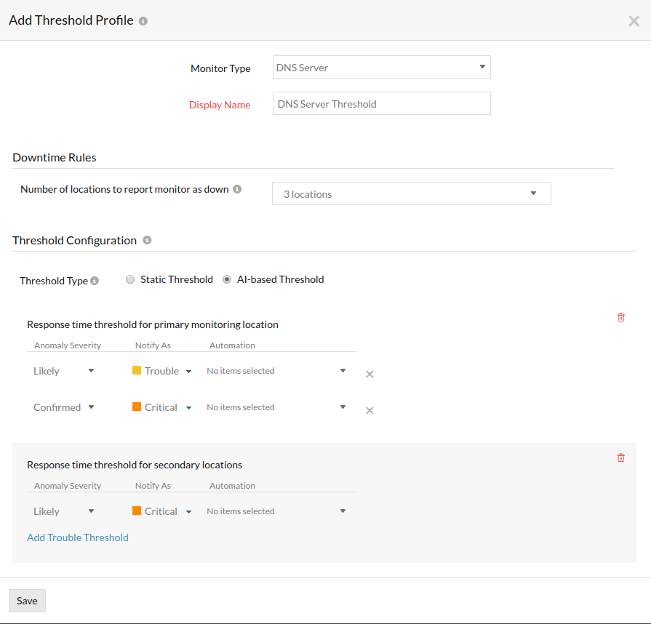Screen dimensions: 651x624
Task: Click info icon next to locations down label
Action: pyautogui.click(x=237, y=189)
